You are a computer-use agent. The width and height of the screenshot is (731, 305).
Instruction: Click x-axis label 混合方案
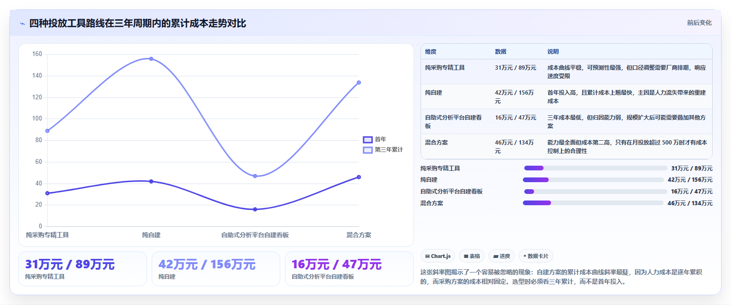click(359, 235)
